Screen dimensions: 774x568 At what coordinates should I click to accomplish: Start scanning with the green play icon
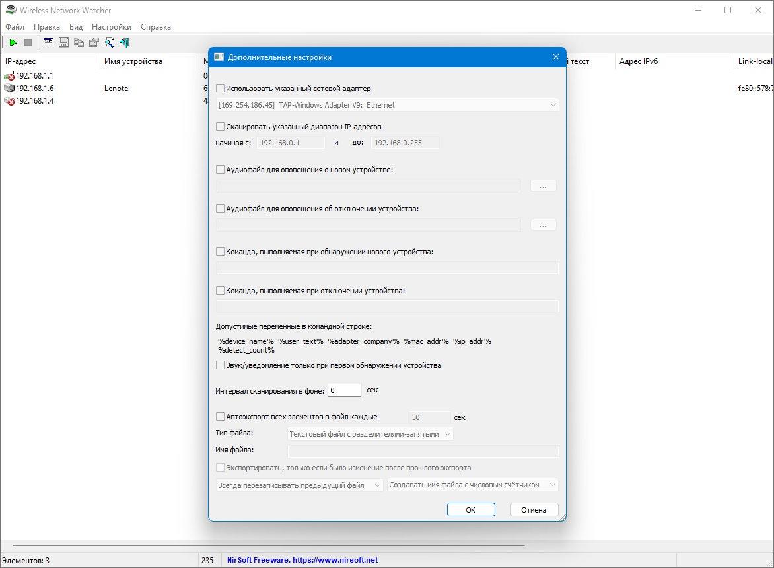(x=13, y=42)
